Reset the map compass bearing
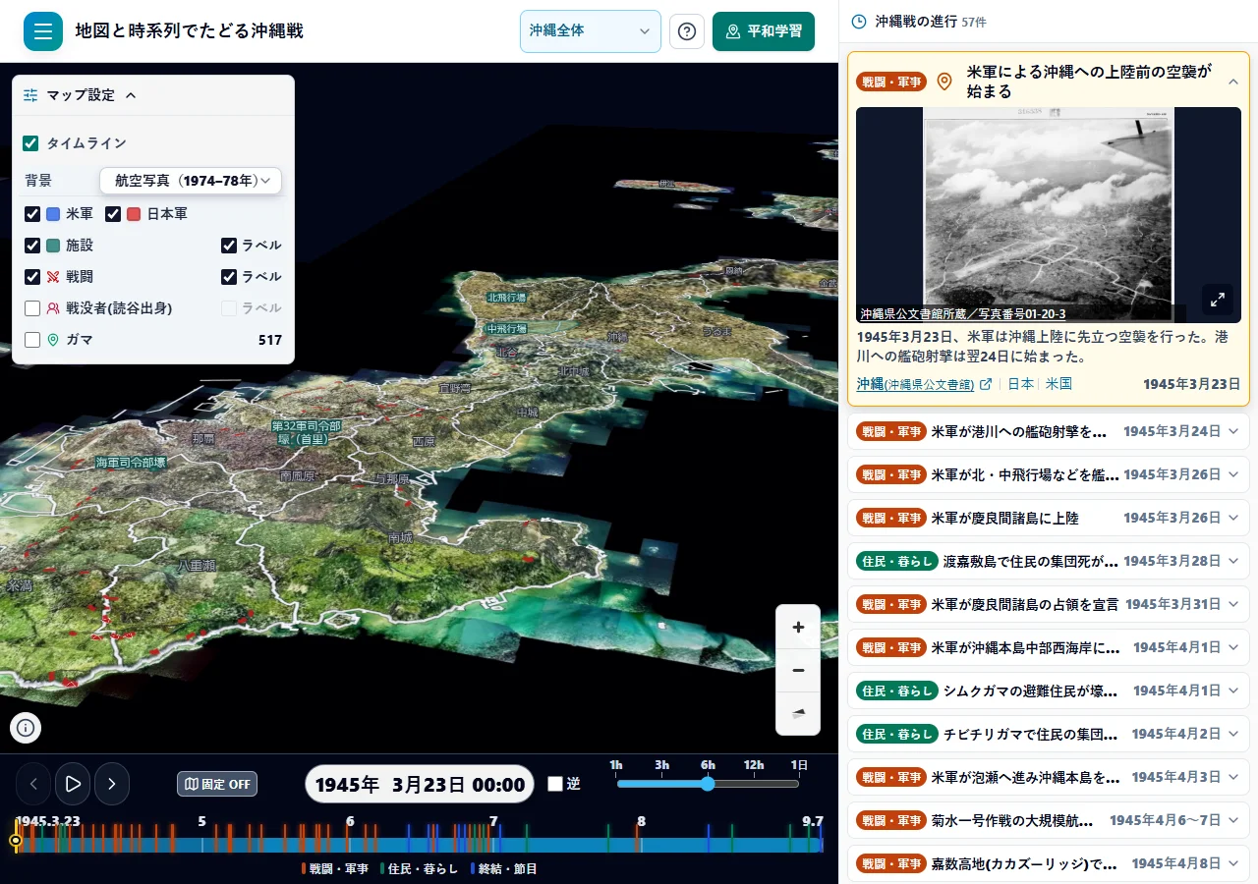1258x884 pixels. (x=798, y=713)
